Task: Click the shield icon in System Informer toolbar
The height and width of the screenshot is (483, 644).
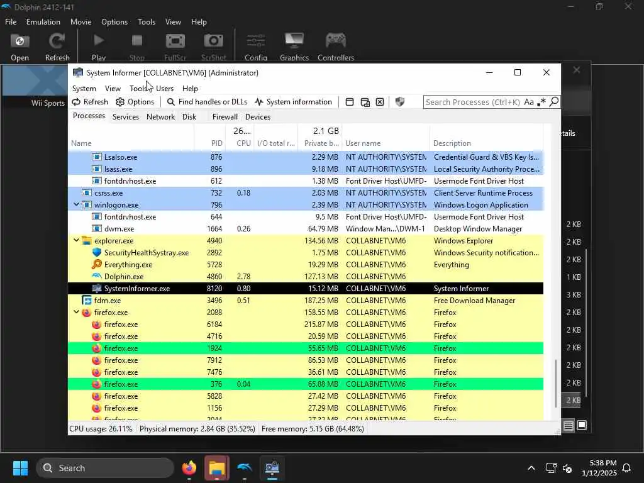Action: [399, 102]
